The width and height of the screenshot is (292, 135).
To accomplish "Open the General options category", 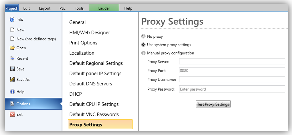I will pos(78,22).
